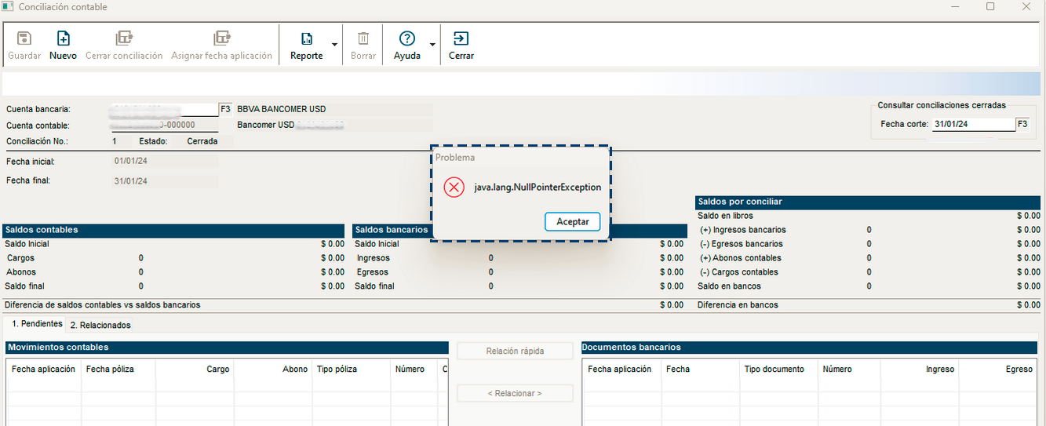Open the Ayuda help icon

[x=406, y=38]
